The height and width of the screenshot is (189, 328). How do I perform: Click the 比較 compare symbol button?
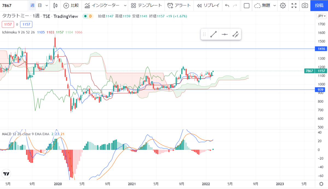pos(71,5)
